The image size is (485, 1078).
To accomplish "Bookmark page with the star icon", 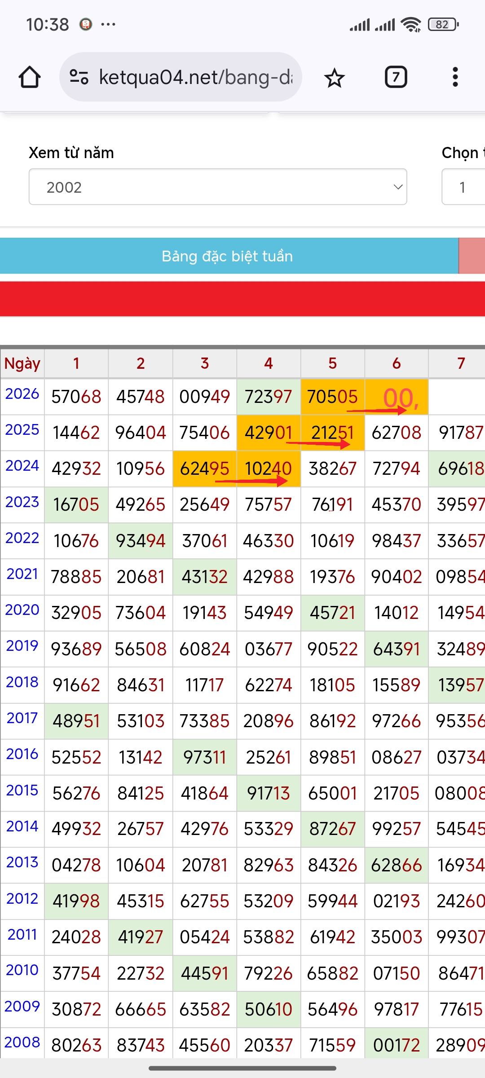I will click(334, 78).
